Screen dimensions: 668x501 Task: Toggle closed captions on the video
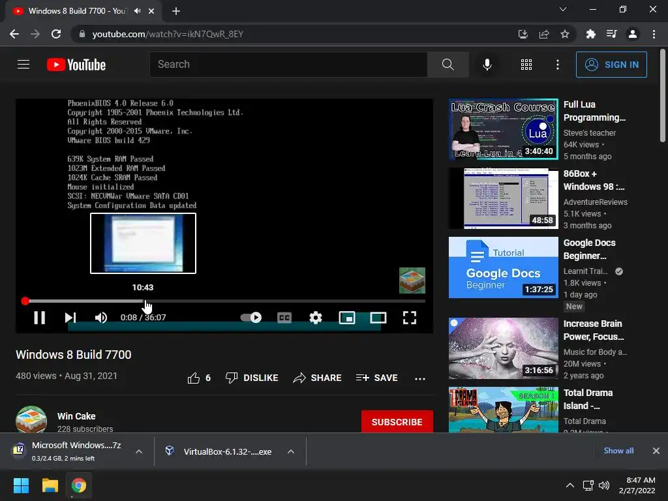pyautogui.click(x=284, y=318)
